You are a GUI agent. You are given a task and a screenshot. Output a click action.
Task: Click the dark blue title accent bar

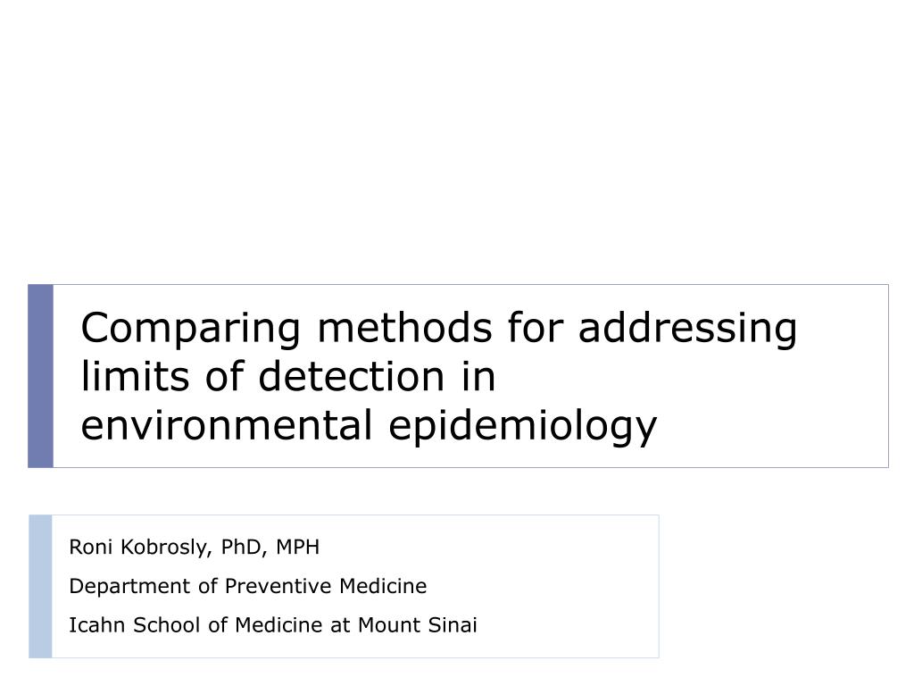pos(41,376)
